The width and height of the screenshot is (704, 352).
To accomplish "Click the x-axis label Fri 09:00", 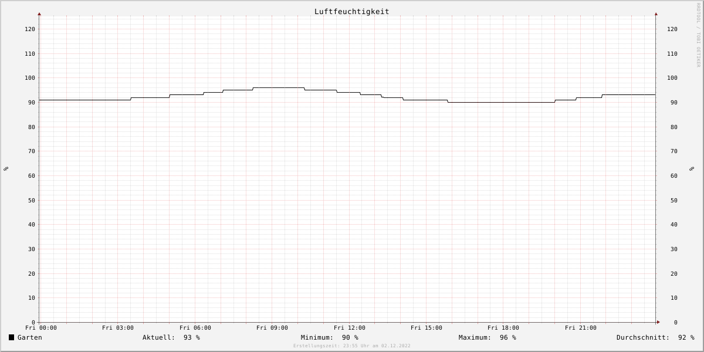I will click(x=272, y=328).
